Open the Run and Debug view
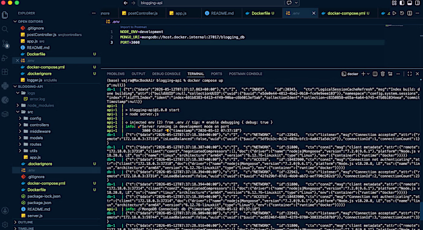Image resolution: width=423 pixels, height=230 pixels. click(x=5, y=58)
